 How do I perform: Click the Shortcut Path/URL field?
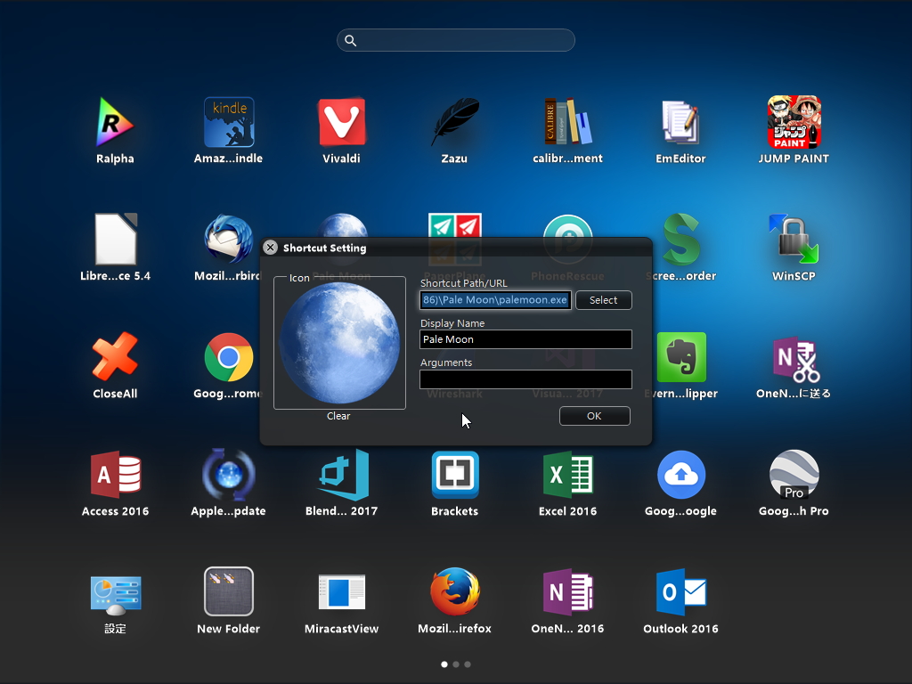[x=495, y=300]
